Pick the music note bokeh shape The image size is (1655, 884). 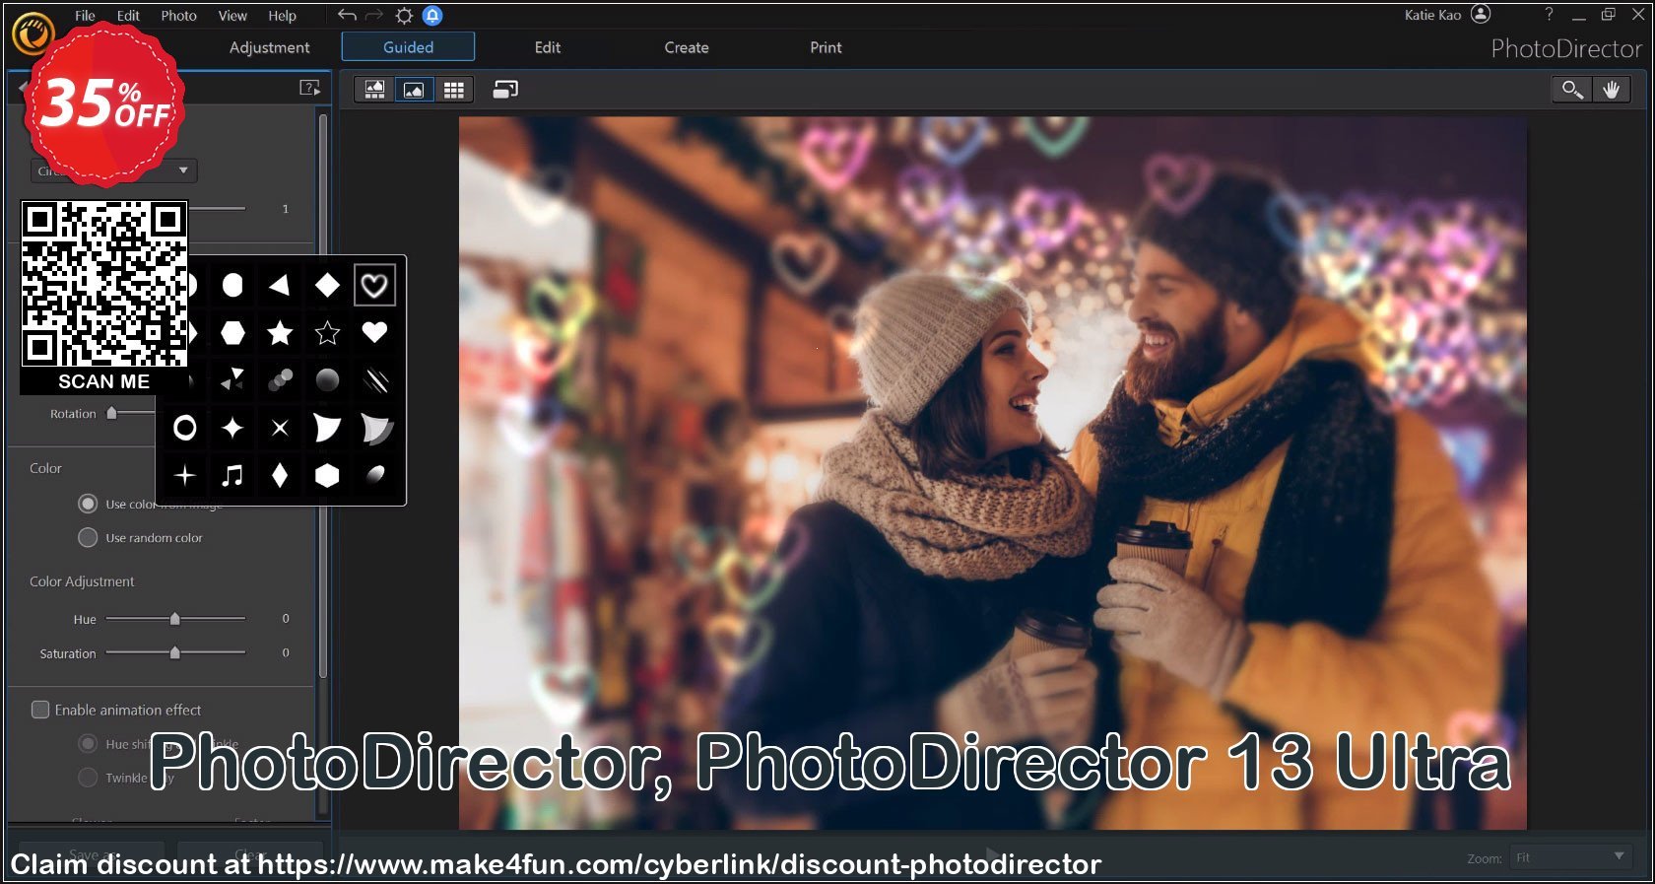click(232, 475)
